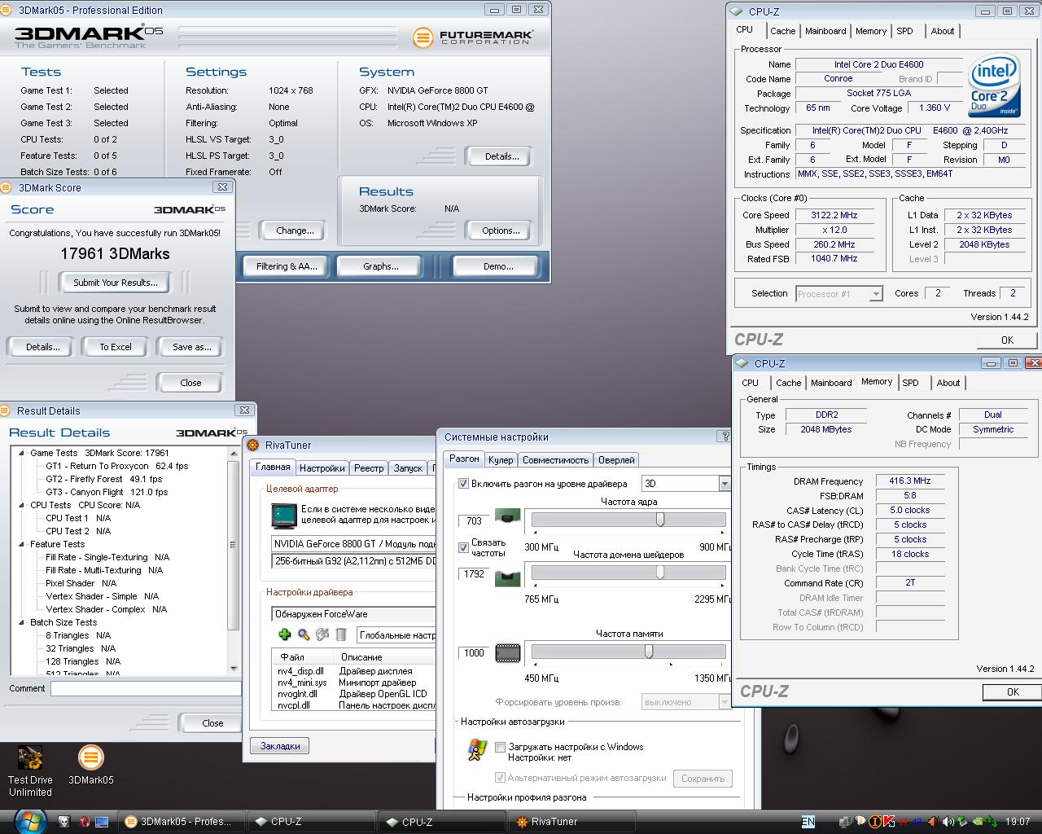Click the red quick launch icon on taskbar
Screen dimensions: 1042x834
click(83, 822)
